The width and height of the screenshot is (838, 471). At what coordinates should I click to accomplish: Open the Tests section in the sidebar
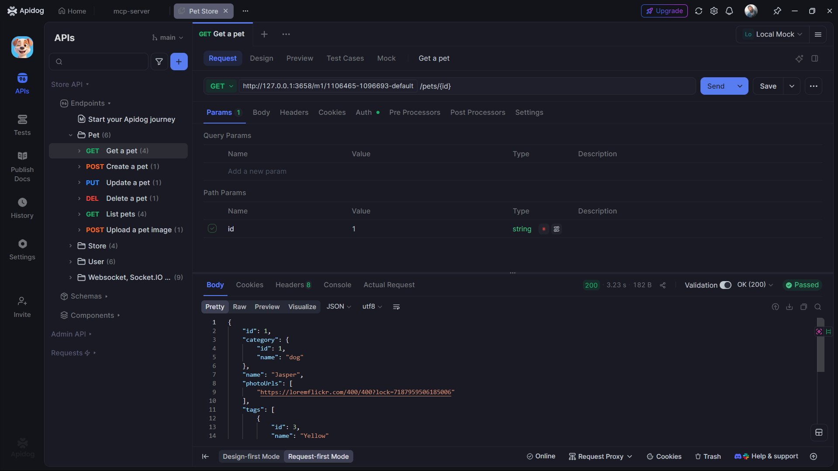pyautogui.click(x=22, y=125)
